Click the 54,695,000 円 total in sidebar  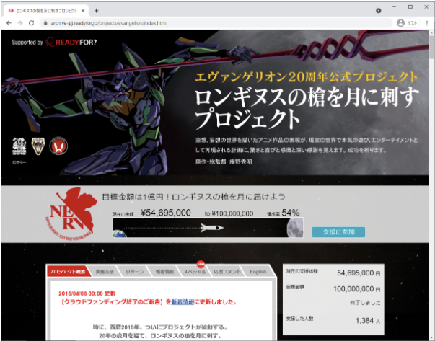click(359, 273)
